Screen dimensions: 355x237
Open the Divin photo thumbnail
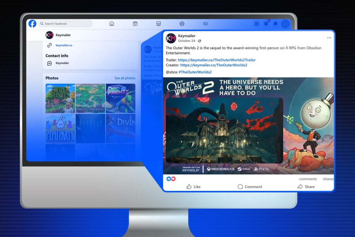click(x=121, y=128)
